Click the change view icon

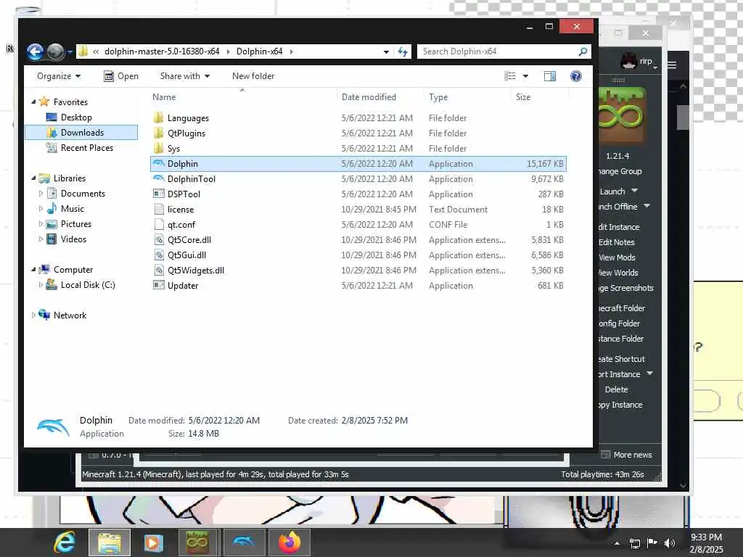click(510, 76)
